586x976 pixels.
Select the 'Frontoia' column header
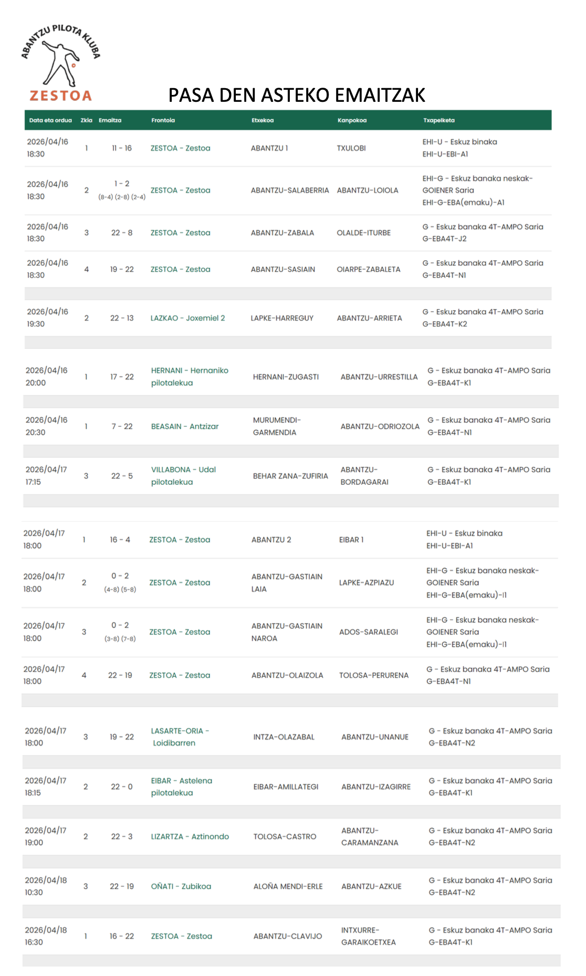(x=163, y=120)
